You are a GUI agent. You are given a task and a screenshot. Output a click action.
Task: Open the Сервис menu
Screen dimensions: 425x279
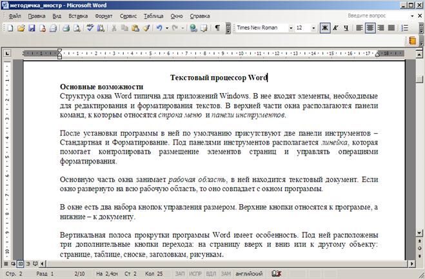(128, 16)
